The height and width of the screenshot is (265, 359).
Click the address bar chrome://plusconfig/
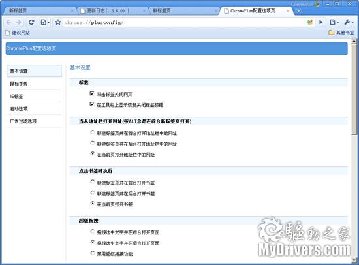(x=183, y=22)
